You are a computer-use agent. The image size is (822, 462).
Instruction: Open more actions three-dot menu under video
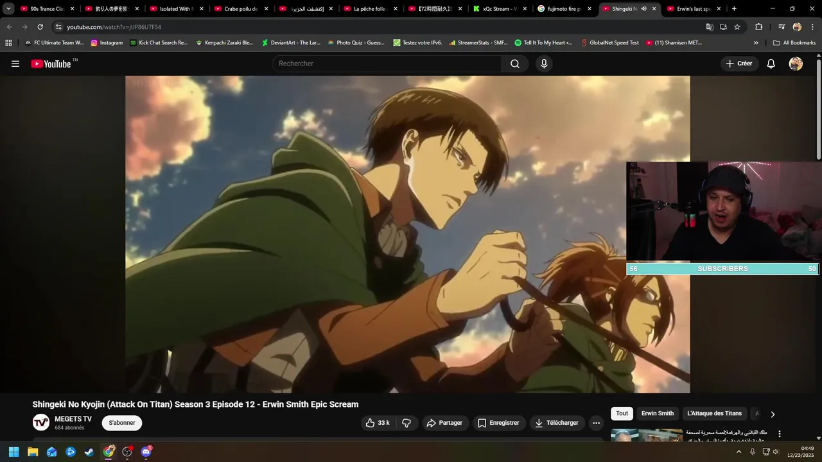tap(596, 423)
